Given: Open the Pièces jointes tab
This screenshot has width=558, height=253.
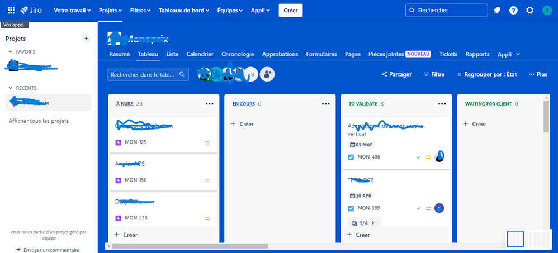Looking at the screenshot, I should click(x=400, y=54).
